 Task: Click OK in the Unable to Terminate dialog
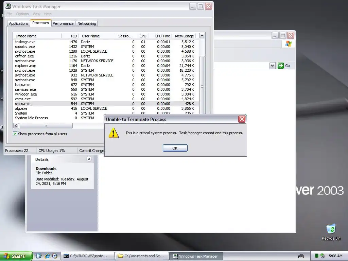pos(175,148)
